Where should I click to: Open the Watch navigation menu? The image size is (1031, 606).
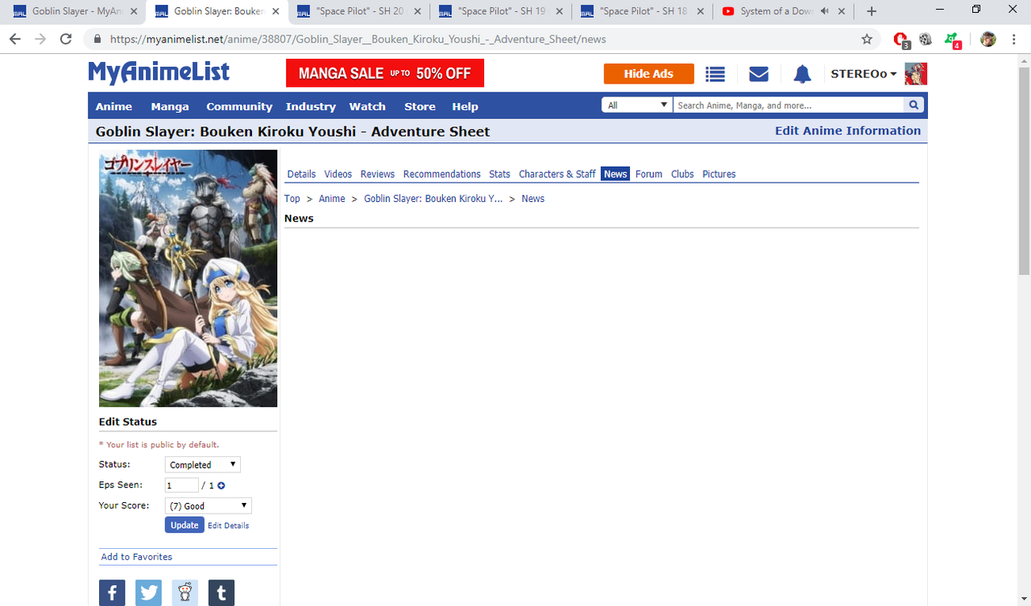point(367,106)
